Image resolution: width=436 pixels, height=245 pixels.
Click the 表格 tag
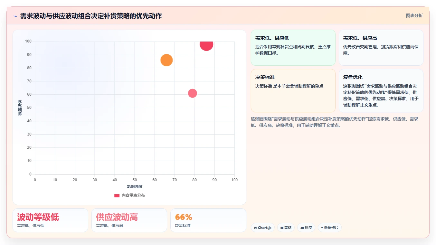point(286,228)
